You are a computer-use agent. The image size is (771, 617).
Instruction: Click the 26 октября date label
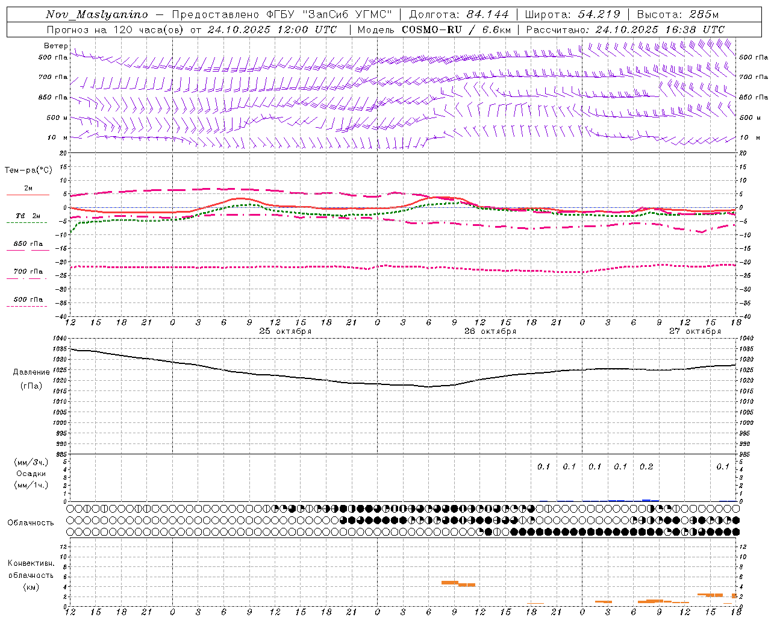(490, 331)
